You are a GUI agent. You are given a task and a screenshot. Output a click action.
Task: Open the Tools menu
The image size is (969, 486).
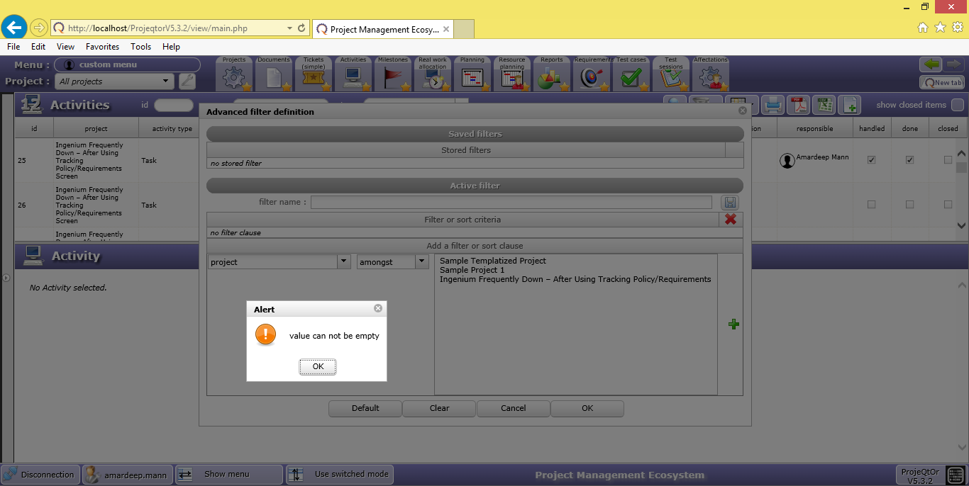click(140, 47)
